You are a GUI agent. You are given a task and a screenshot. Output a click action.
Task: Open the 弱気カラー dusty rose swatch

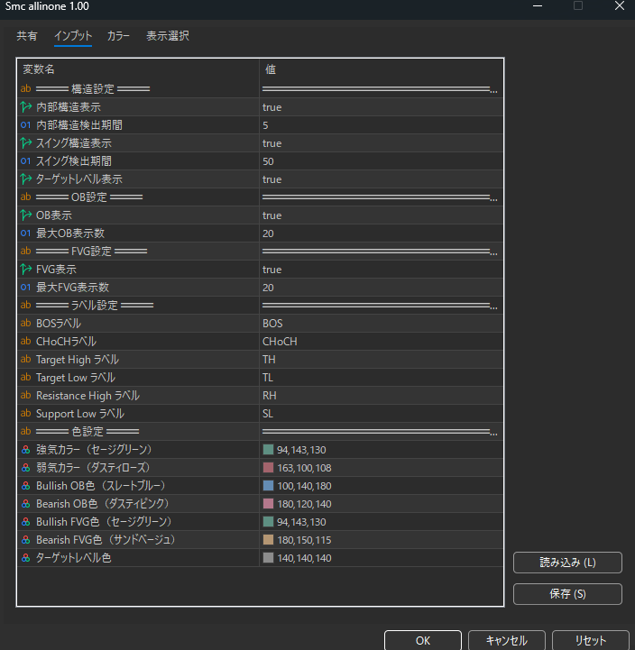269,468
